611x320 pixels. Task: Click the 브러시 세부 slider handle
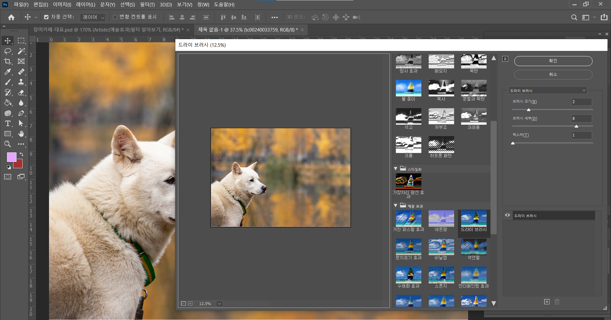click(576, 126)
